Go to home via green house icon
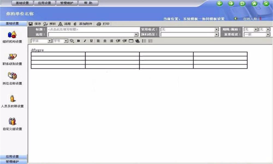This screenshot has width=273, height=164. tap(254, 4)
